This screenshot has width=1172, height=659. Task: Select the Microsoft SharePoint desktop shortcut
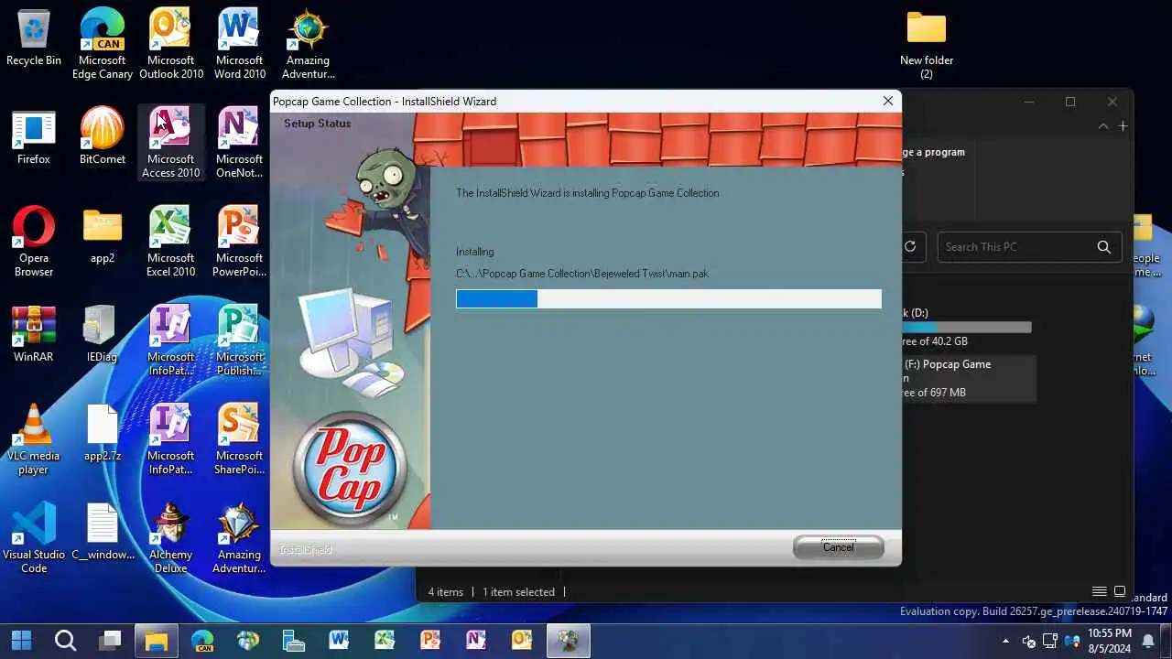[240, 439]
